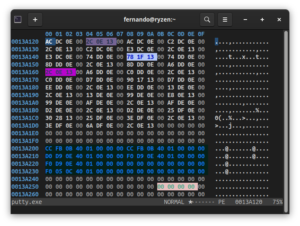The width and height of the screenshot is (300, 226).
Task: Click byte D0 at start of row 0013A210
Action: click(49, 156)
